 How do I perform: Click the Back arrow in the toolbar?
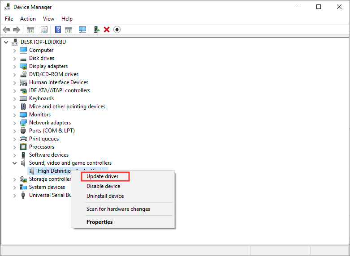(6, 30)
